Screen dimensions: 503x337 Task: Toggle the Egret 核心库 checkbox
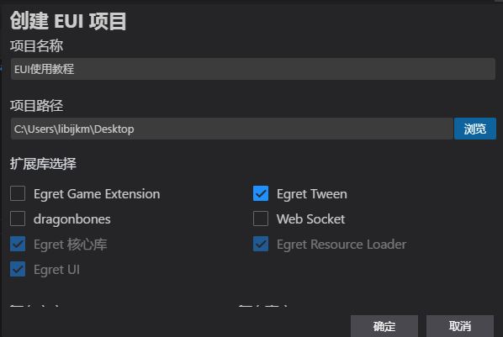coord(18,245)
